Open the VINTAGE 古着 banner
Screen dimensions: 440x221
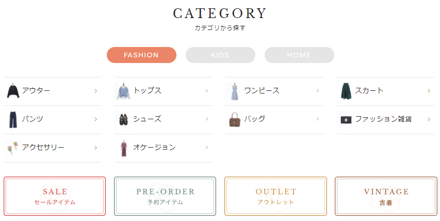(386, 196)
